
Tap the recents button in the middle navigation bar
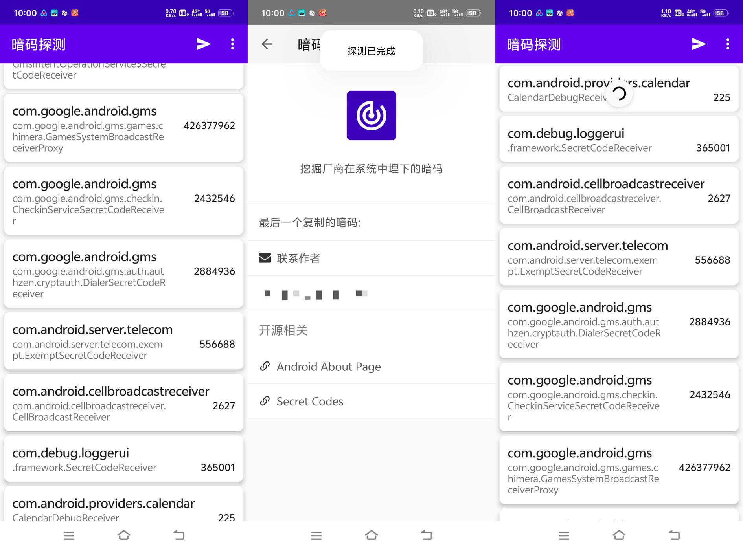click(316, 535)
